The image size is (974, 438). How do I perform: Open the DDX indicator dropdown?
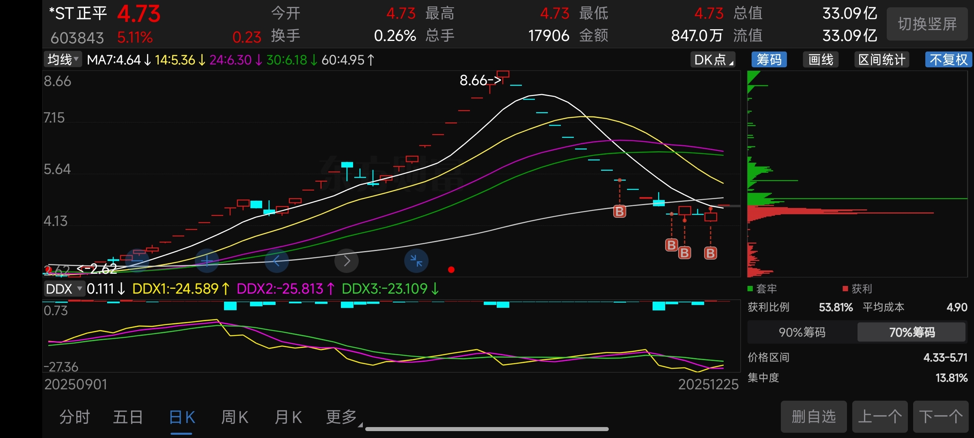click(64, 289)
